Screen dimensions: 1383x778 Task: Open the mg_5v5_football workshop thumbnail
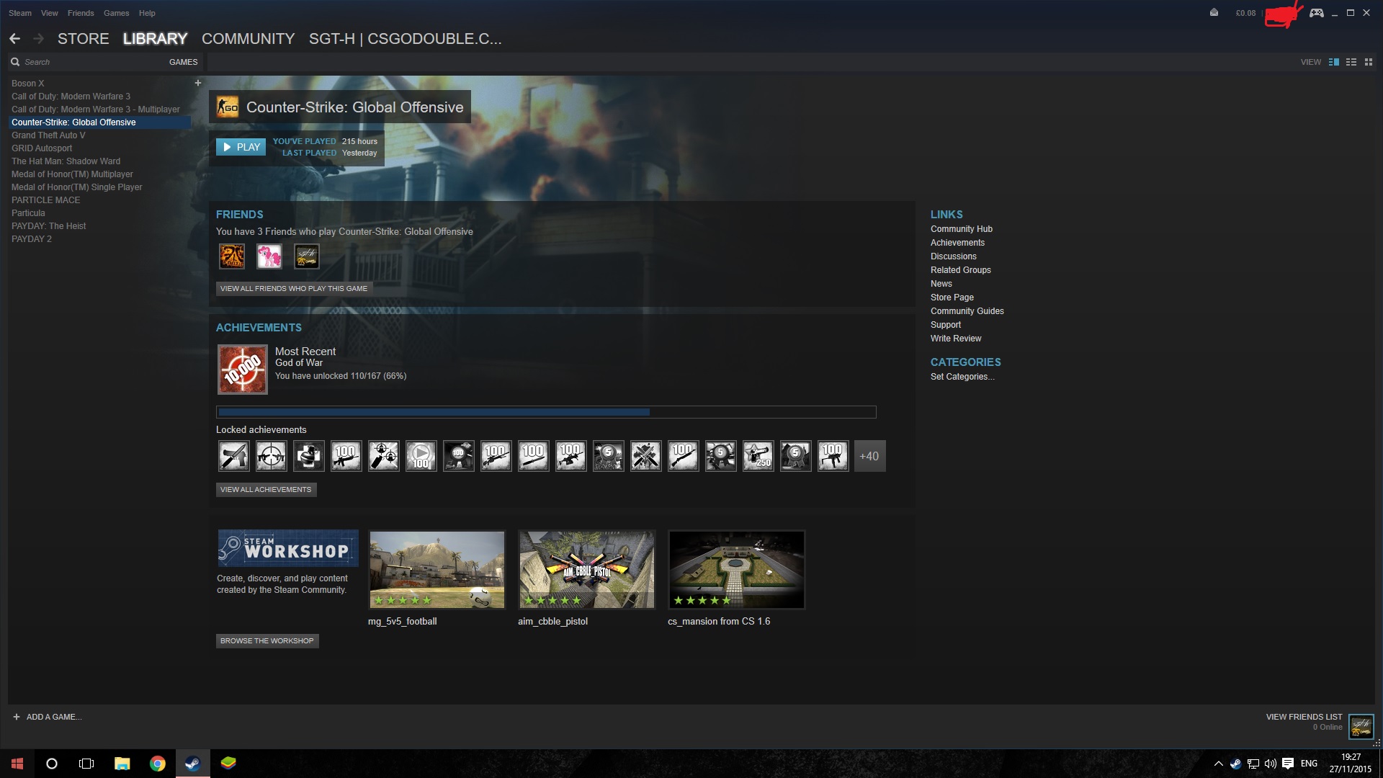tap(437, 570)
